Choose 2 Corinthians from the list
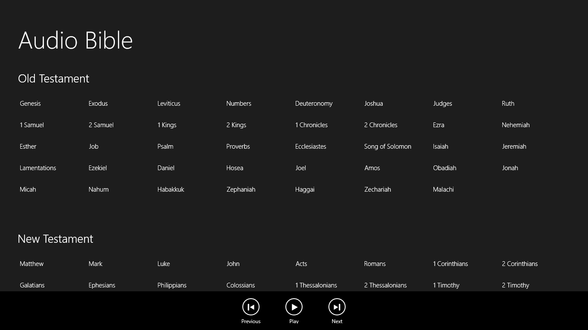The image size is (588, 330). pyautogui.click(x=520, y=263)
